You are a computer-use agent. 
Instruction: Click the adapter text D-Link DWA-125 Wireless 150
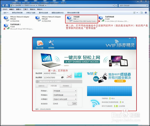tap(117, 21)
